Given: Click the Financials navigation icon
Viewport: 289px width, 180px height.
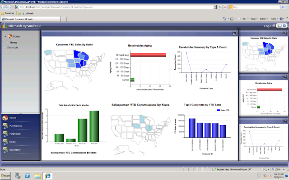Looking at the screenshot, I should 5,134.
